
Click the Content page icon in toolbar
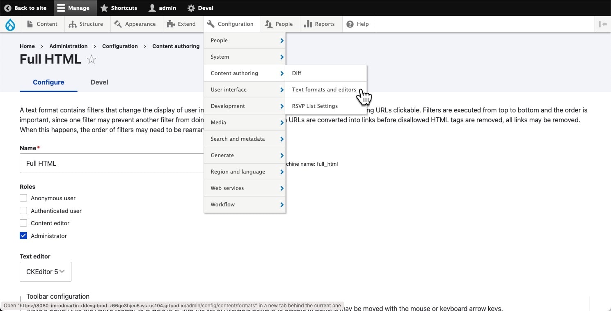[x=30, y=24]
